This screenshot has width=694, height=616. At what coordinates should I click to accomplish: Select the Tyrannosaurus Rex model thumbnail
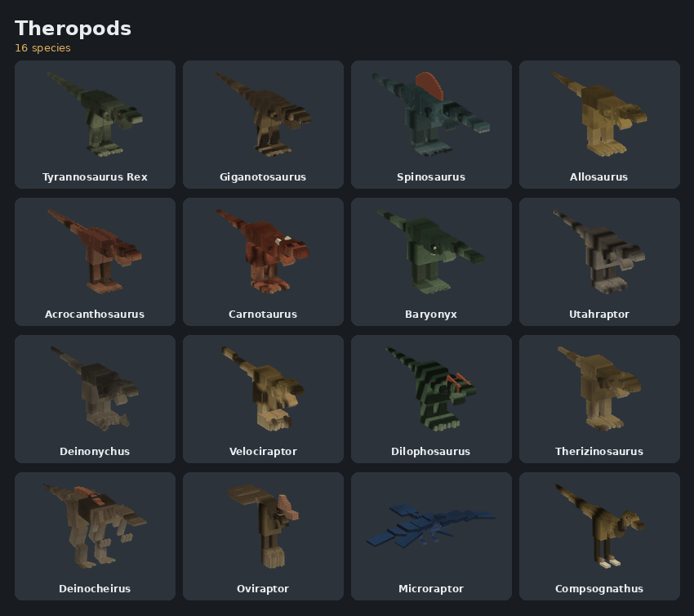[x=95, y=114]
